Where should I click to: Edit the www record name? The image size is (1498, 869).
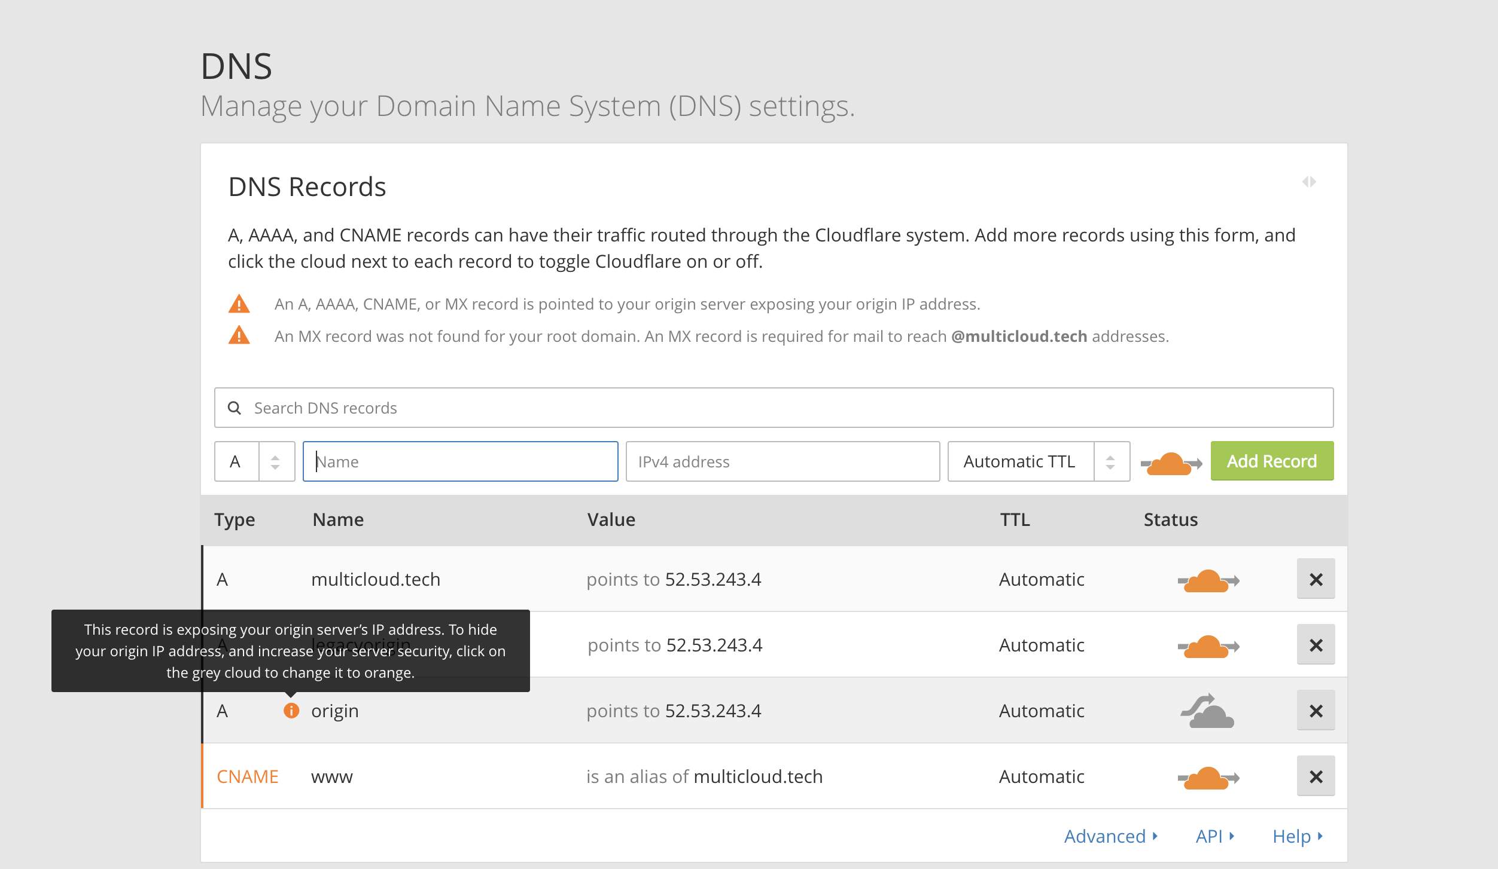[332, 776]
